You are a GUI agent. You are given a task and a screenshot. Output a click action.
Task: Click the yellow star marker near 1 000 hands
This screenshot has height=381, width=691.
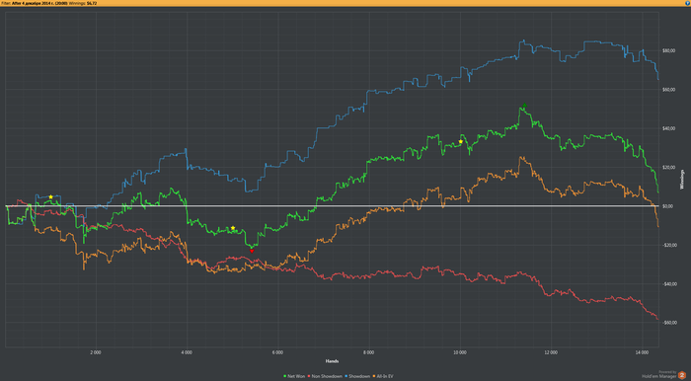click(x=50, y=196)
